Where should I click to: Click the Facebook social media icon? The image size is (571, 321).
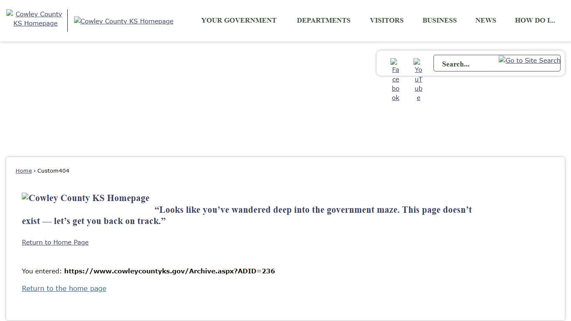395,79
